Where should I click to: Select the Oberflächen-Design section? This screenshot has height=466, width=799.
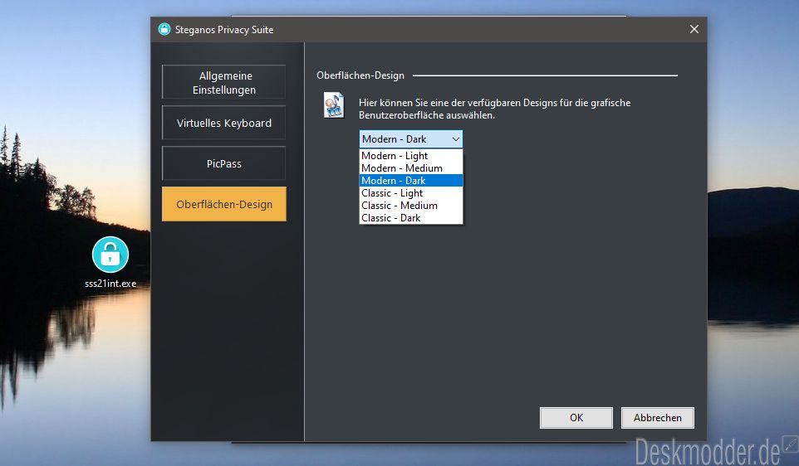223,204
